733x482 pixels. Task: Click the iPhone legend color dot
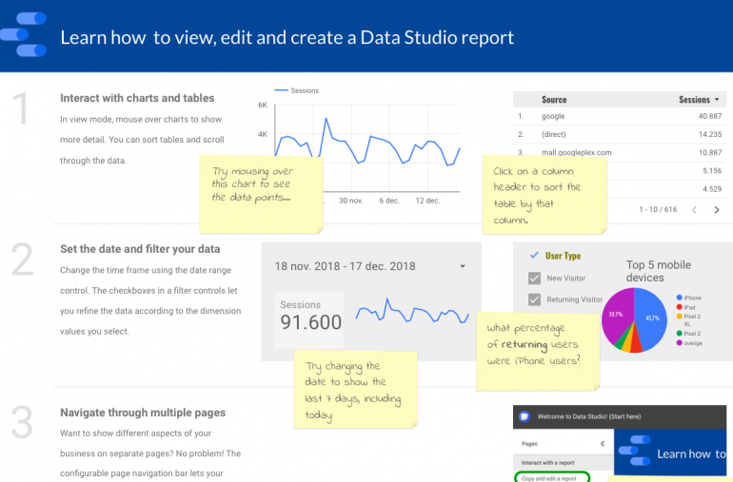pyautogui.click(x=680, y=298)
